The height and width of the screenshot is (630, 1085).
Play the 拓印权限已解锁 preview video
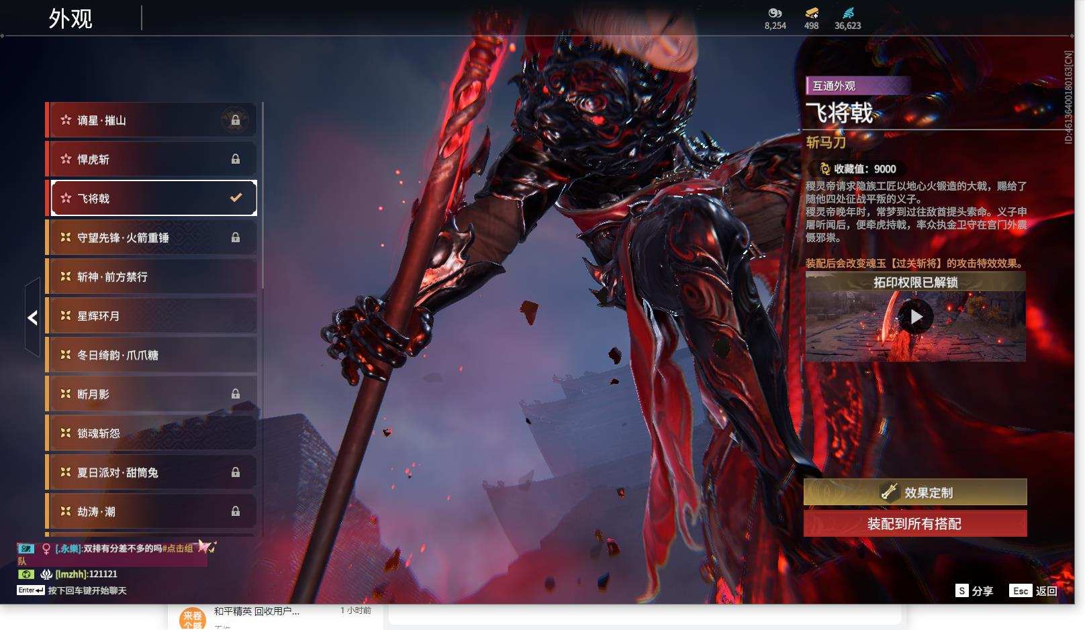[915, 317]
